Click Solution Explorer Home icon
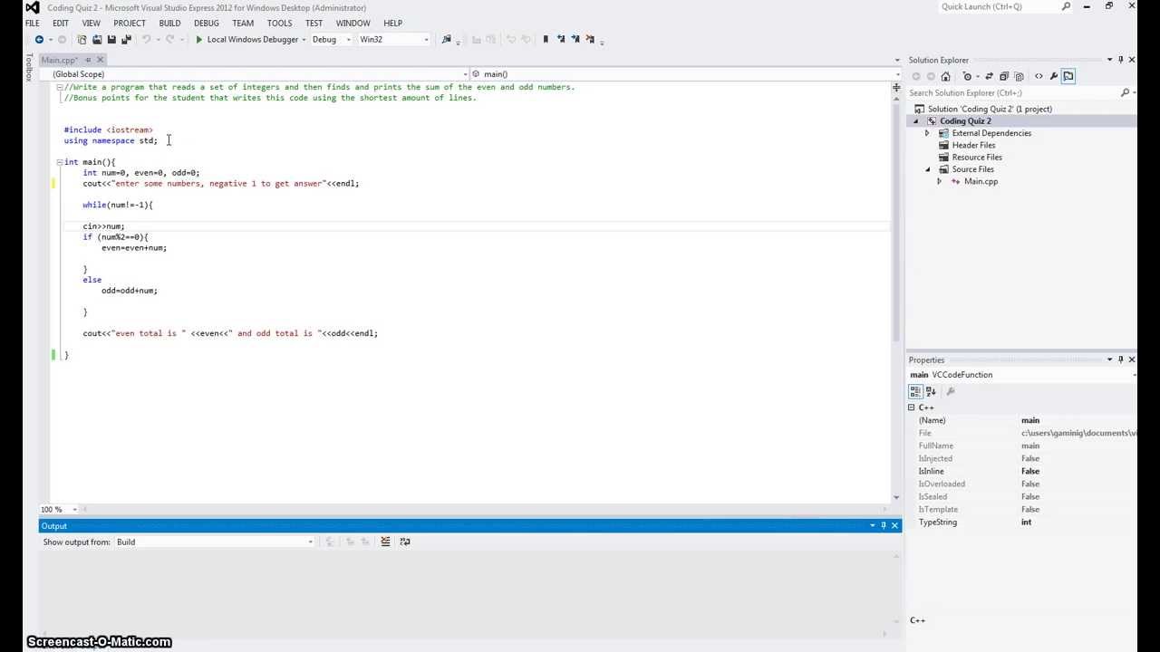The height and width of the screenshot is (652, 1160). 945,76
